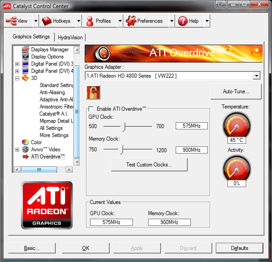Click the Overdrive stopwatch banner icon
This screenshot has height=262, width=272.
pyautogui.click(x=103, y=53)
